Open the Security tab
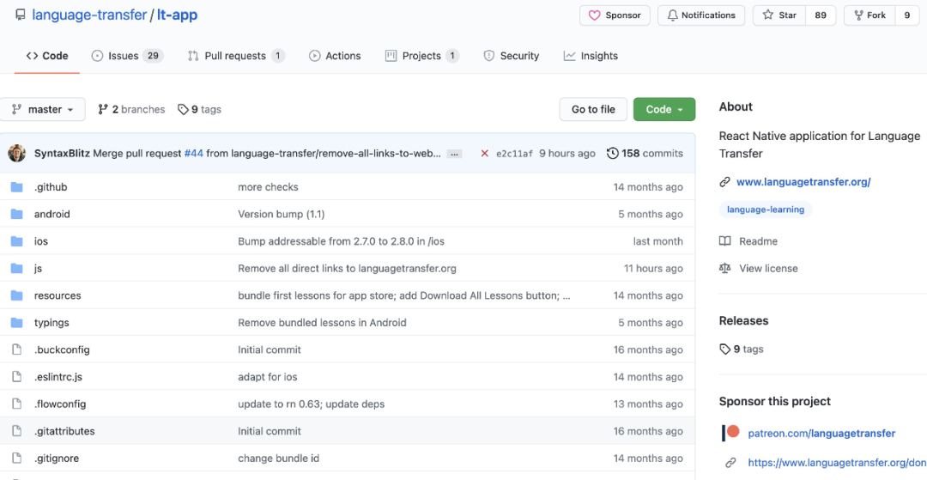 pos(512,56)
